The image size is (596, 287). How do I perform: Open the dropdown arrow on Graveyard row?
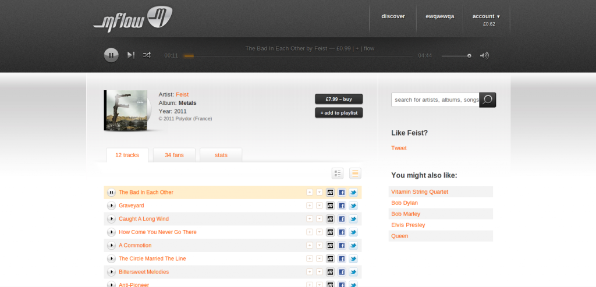(x=320, y=205)
